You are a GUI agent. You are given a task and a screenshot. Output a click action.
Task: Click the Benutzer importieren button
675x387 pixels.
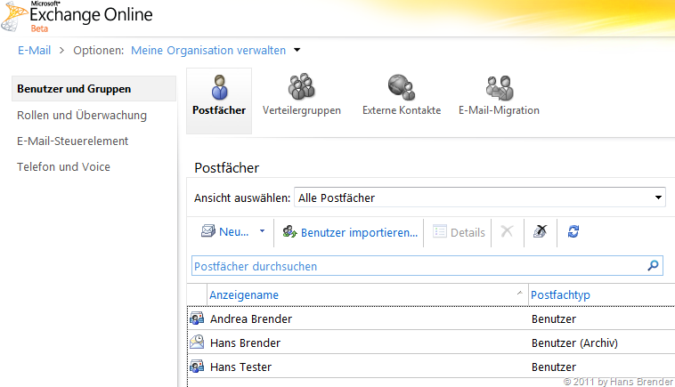[x=350, y=232]
